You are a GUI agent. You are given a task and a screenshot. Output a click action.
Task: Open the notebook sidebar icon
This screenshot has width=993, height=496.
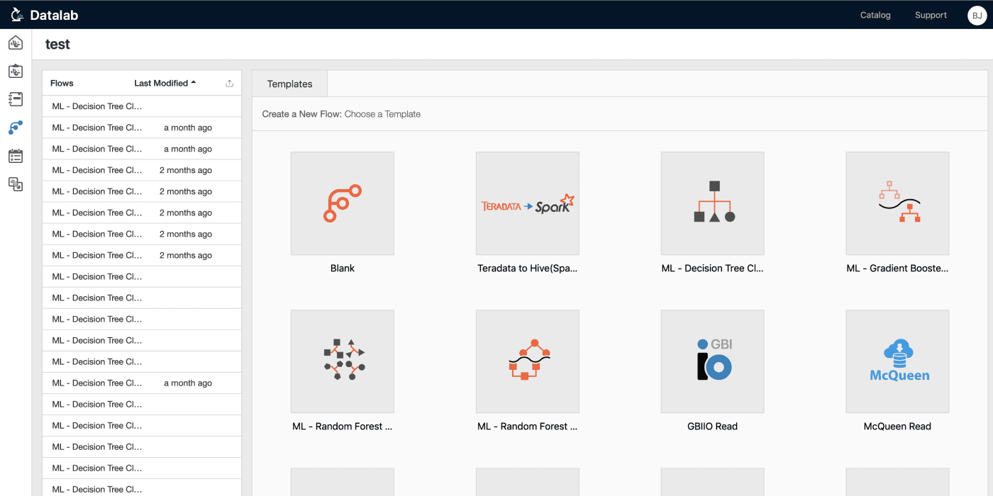[x=16, y=99]
